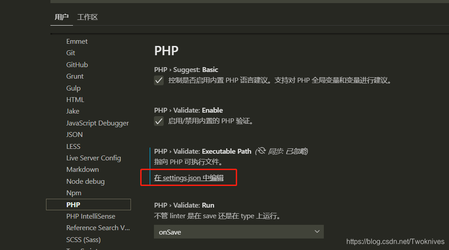Viewport: 449px width, 250px height.
Task: Select the PHP settings category
Action: (x=88, y=205)
